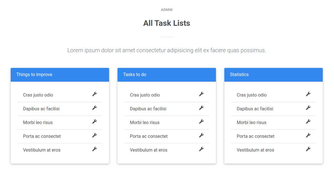Click wrench beside Dapibus ac facilisi in Tasks to do

pyautogui.click(x=201, y=108)
